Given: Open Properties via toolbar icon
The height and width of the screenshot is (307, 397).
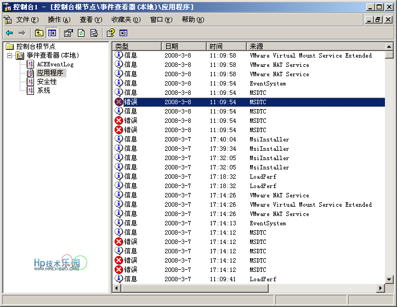Looking at the screenshot, I should click(x=69, y=33).
